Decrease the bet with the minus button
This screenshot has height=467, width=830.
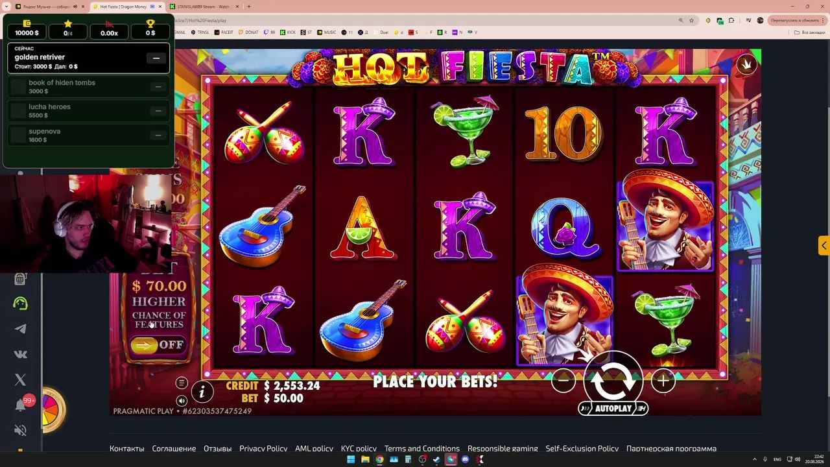click(x=563, y=381)
